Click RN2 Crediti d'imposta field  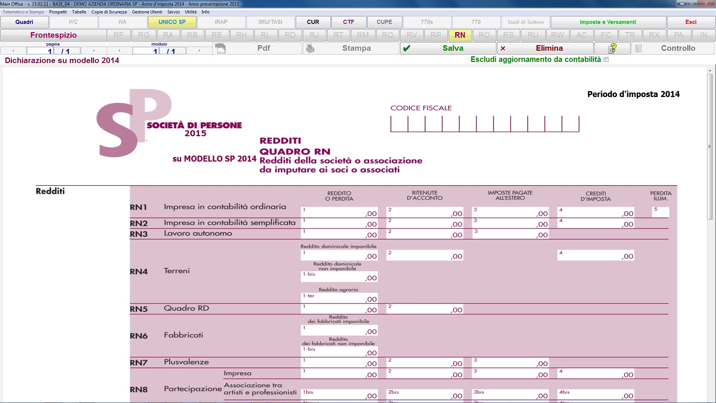[596, 224]
